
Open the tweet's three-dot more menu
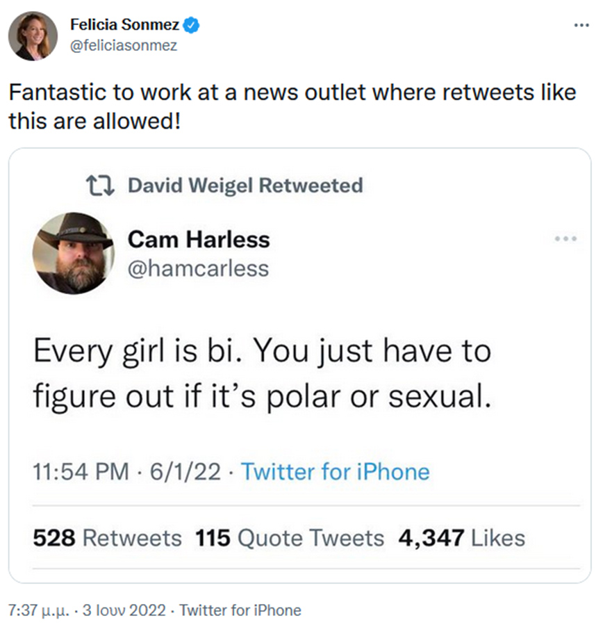[x=579, y=26]
